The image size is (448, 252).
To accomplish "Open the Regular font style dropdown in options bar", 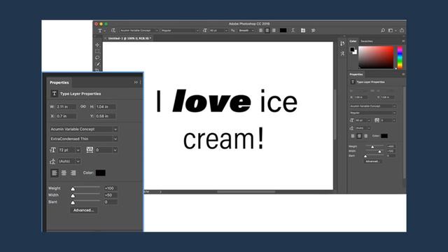I will (x=180, y=30).
